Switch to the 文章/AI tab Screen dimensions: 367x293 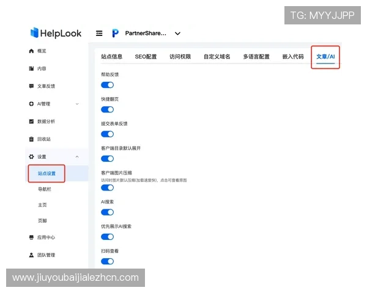coord(325,57)
